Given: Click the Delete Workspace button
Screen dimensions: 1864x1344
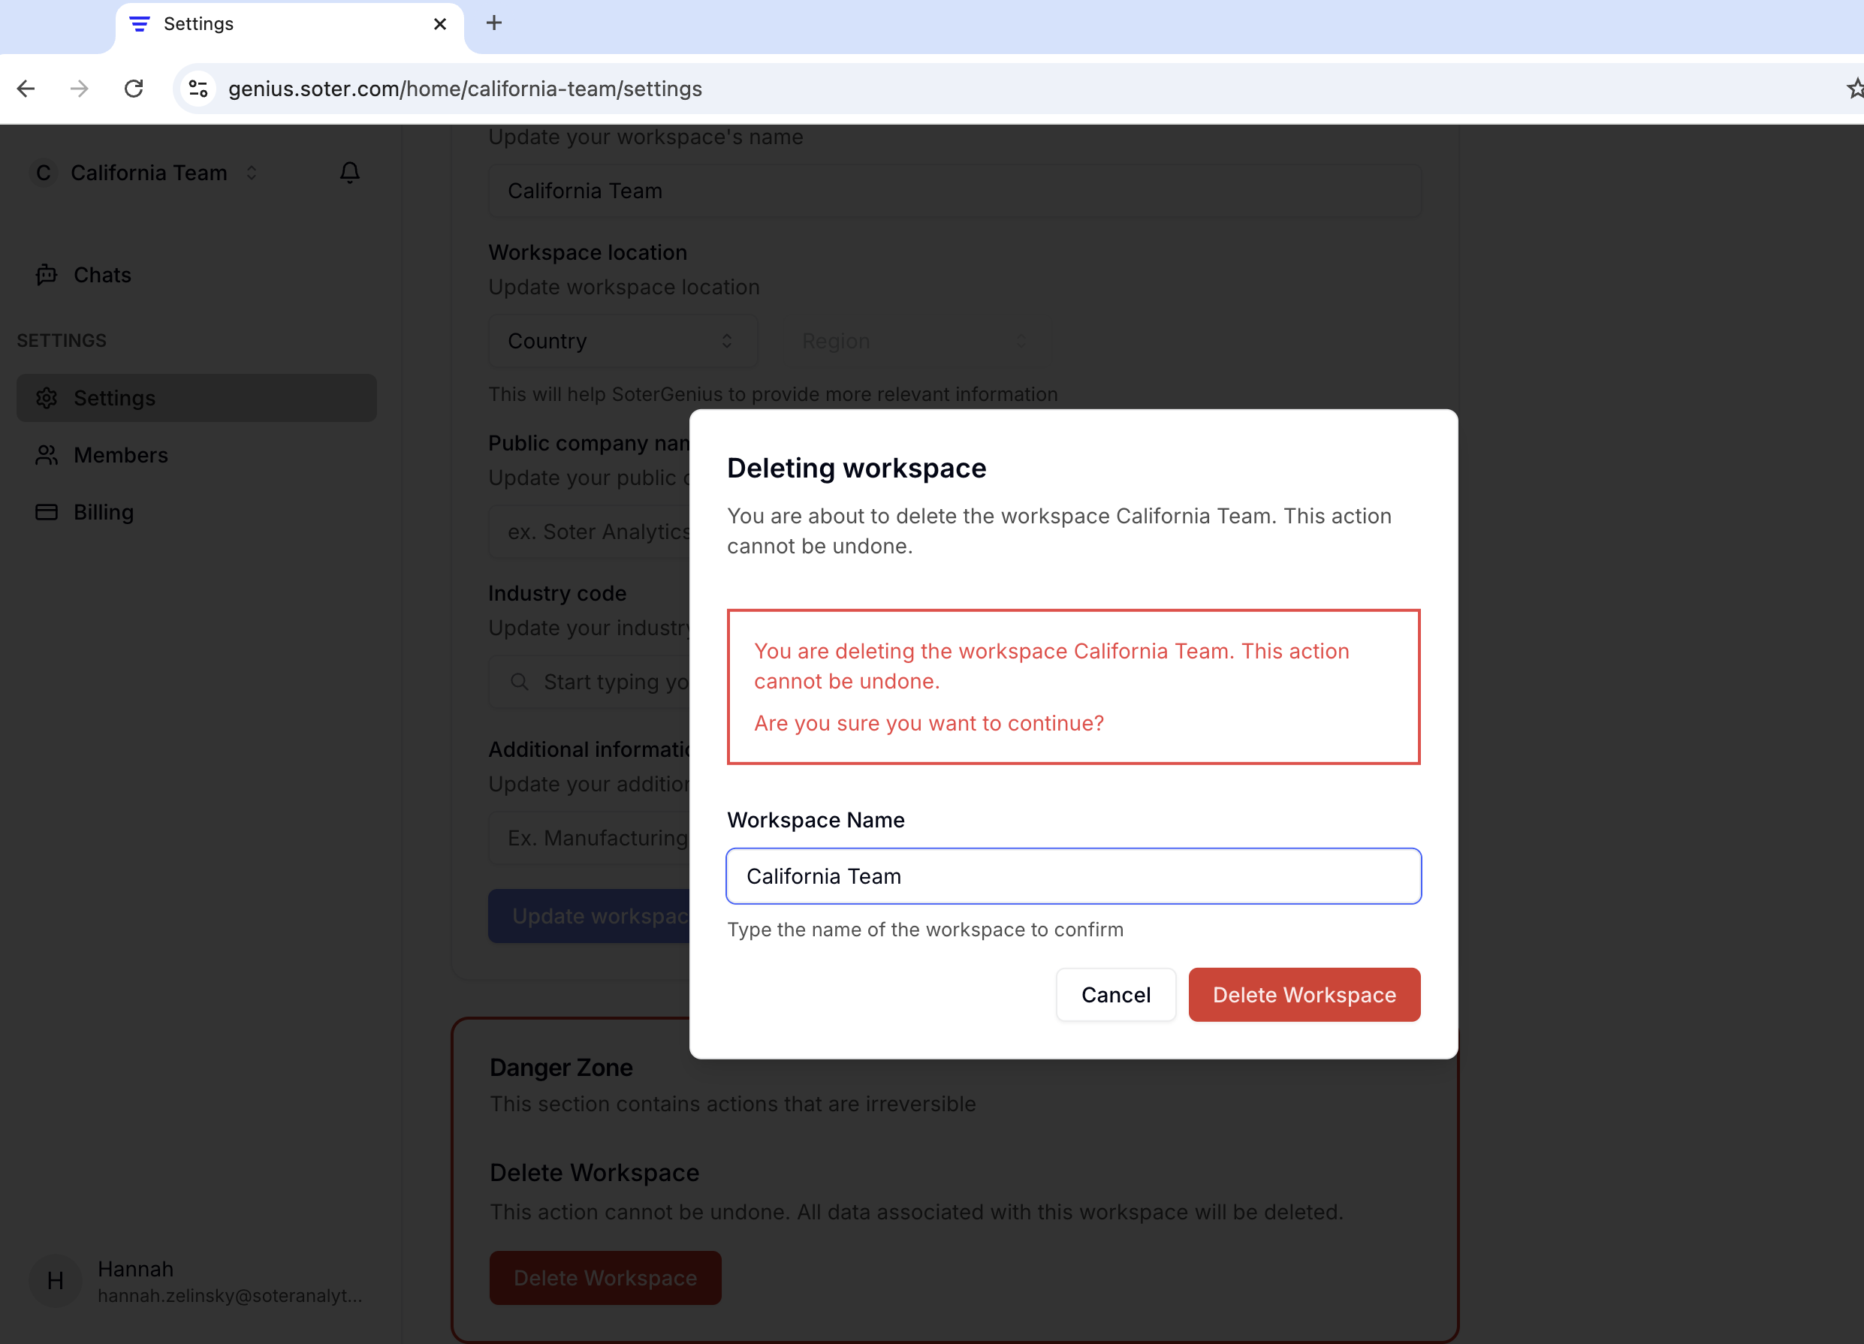Looking at the screenshot, I should coord(1304,994).
